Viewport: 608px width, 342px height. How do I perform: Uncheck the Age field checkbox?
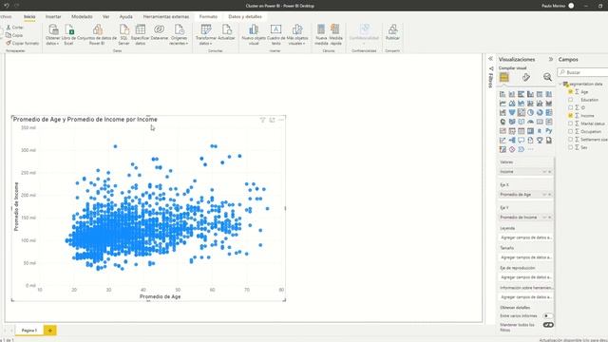(x=570, y=92)
